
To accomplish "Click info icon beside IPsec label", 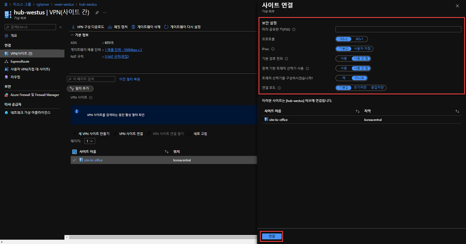I will coord(273,49).
